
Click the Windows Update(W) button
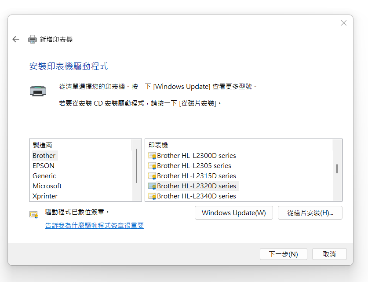tap(234, 213)
